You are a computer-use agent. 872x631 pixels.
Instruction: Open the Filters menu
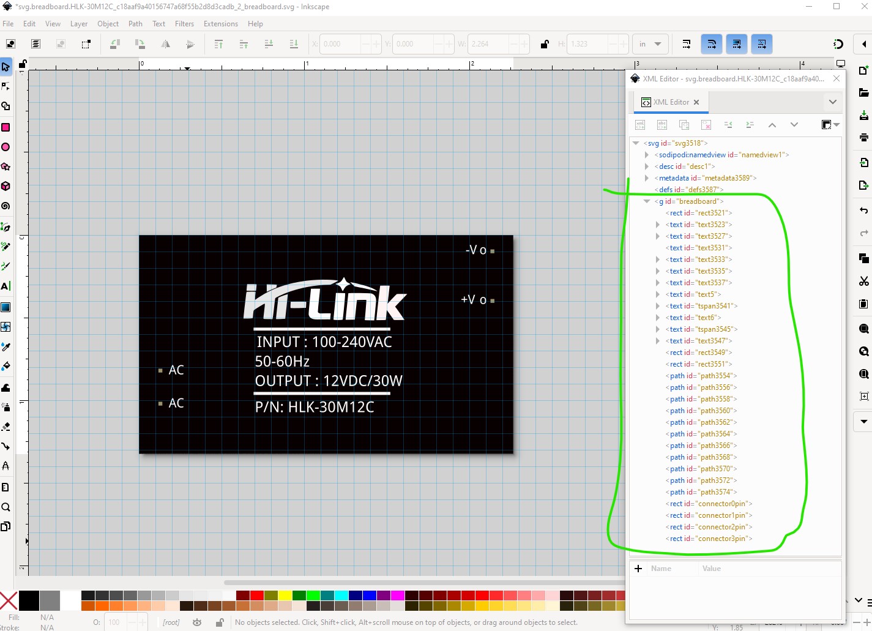[x=184, y=24]
